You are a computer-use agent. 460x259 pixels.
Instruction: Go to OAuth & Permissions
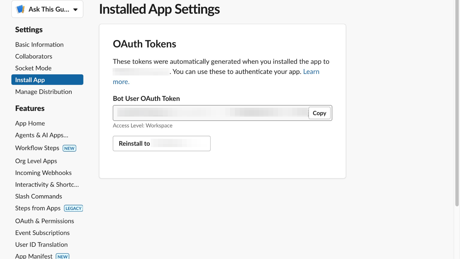click(x=45, y=221)
